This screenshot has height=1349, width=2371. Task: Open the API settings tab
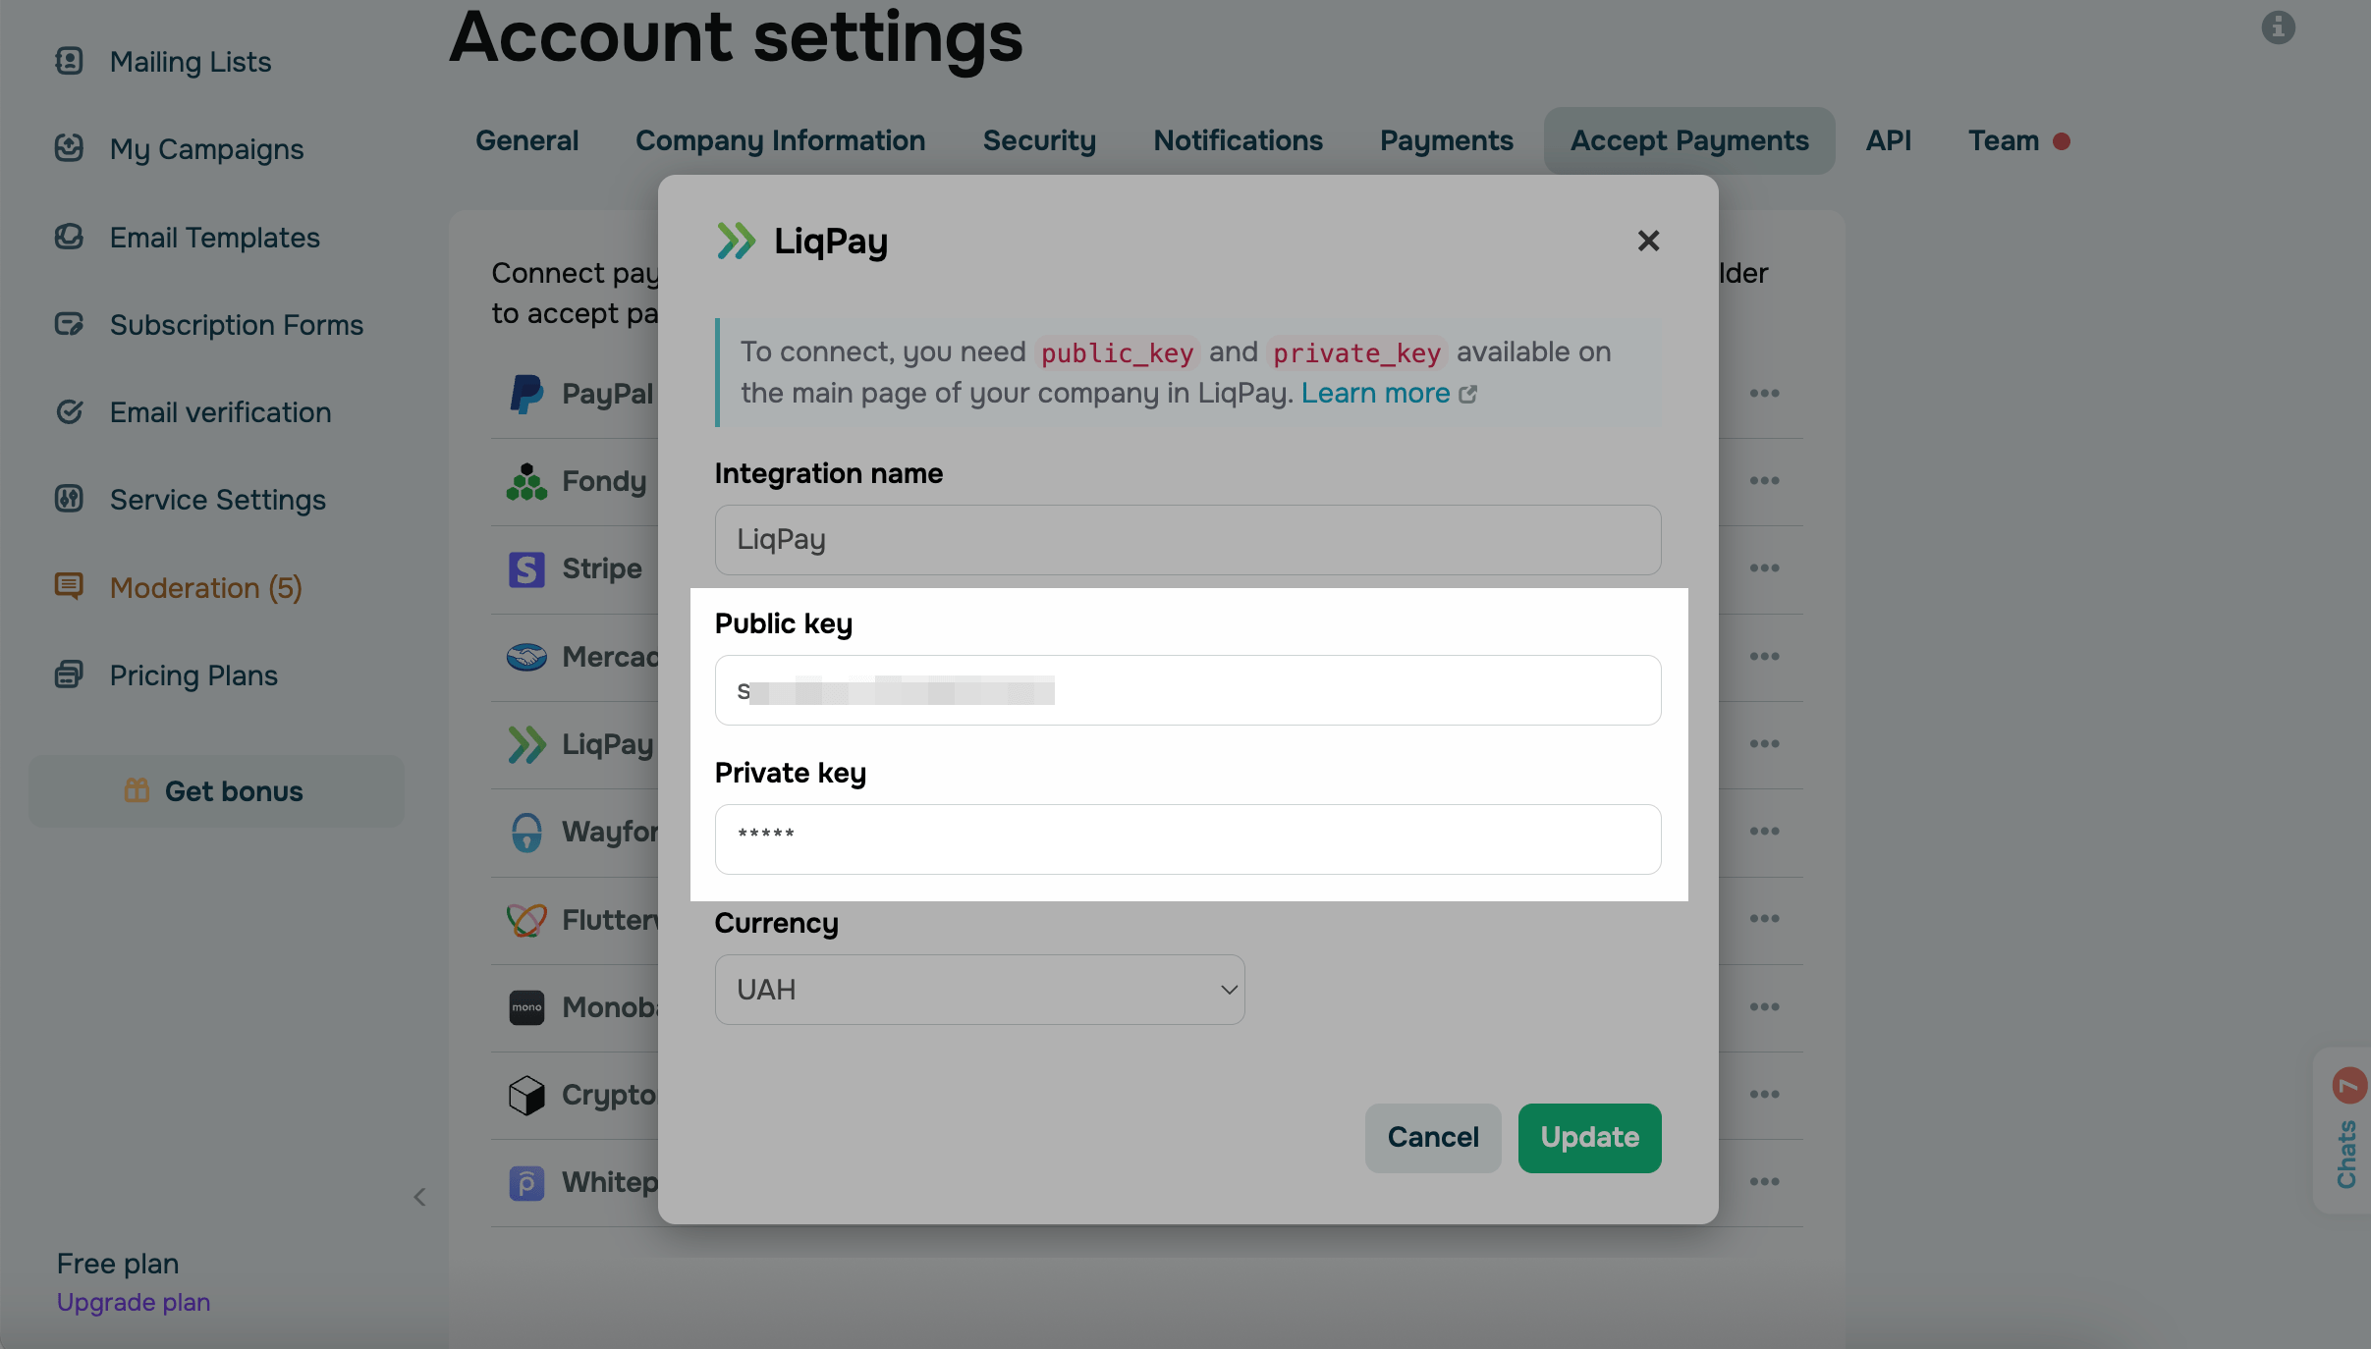[x=1888, y=140]
